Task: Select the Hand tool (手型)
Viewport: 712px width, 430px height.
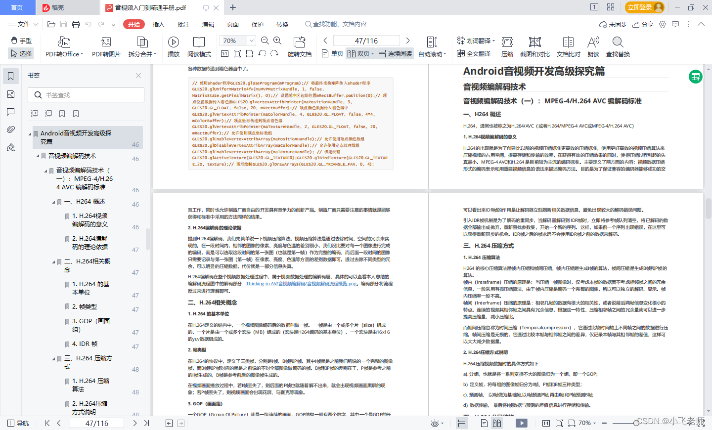Action: 21,41
